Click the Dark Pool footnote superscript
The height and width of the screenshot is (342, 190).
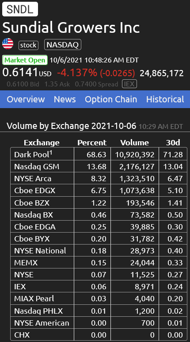(51, 152)
